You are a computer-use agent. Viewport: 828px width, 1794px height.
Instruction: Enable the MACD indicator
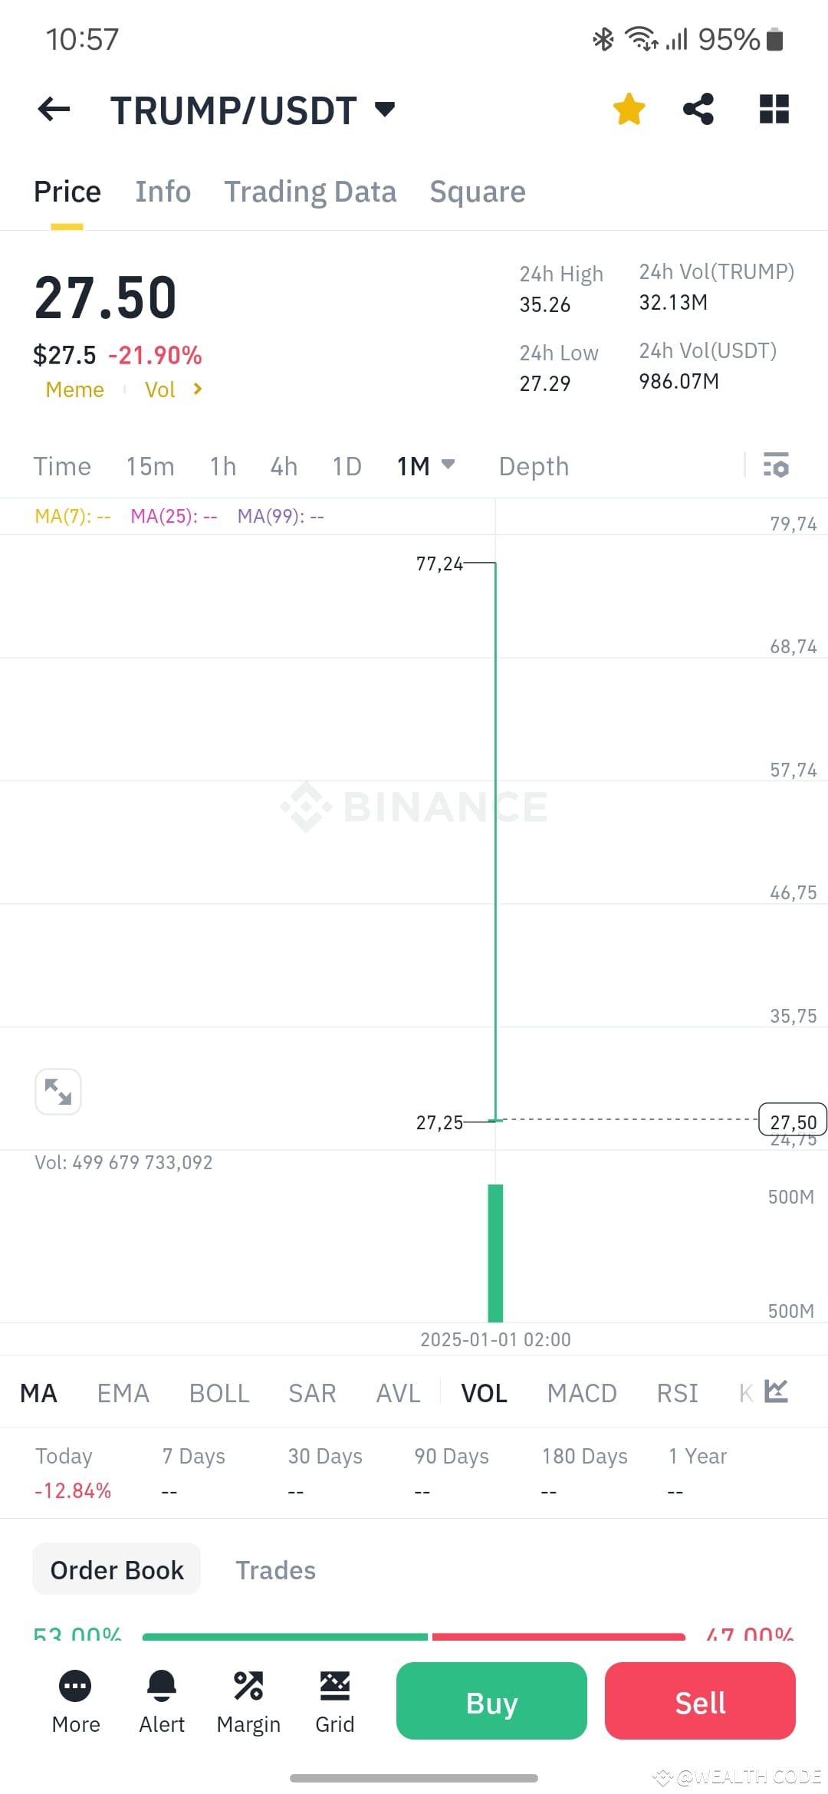click(582, 1392)
